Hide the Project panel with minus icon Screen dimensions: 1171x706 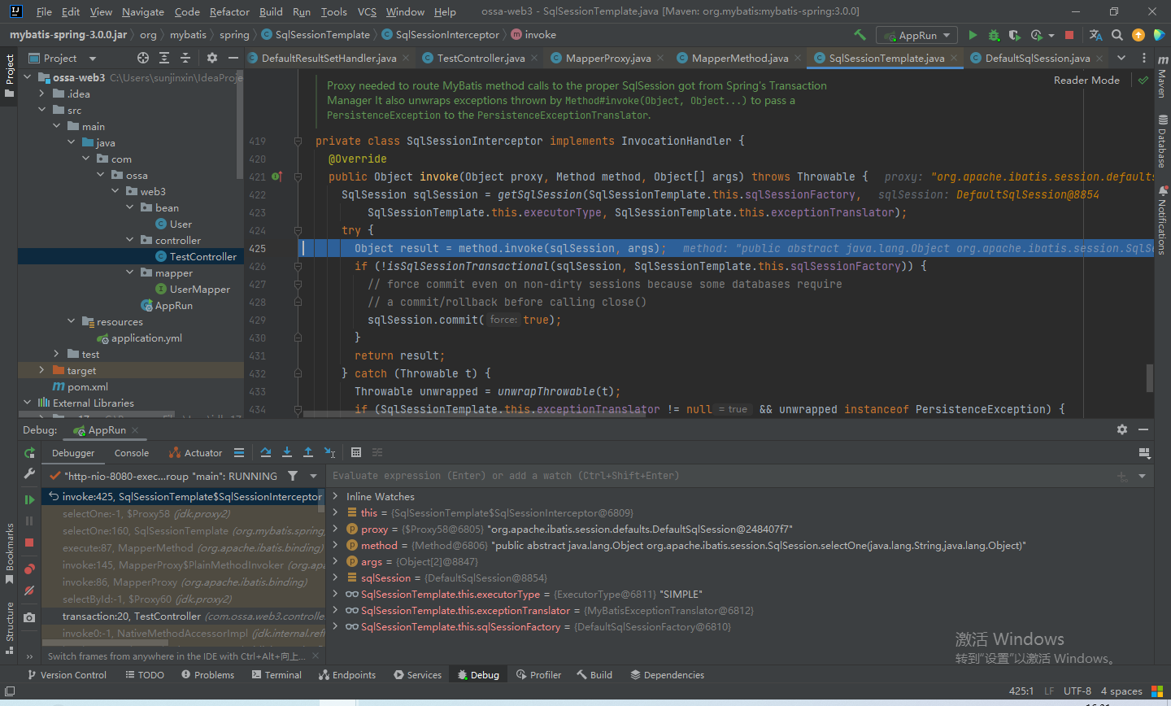point(233,58)
